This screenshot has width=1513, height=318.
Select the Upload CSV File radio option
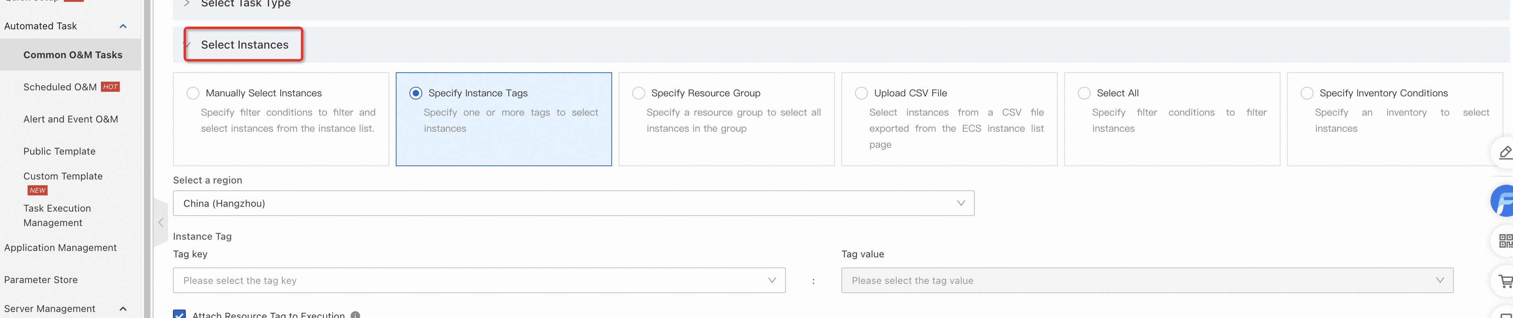coord(861,93)
